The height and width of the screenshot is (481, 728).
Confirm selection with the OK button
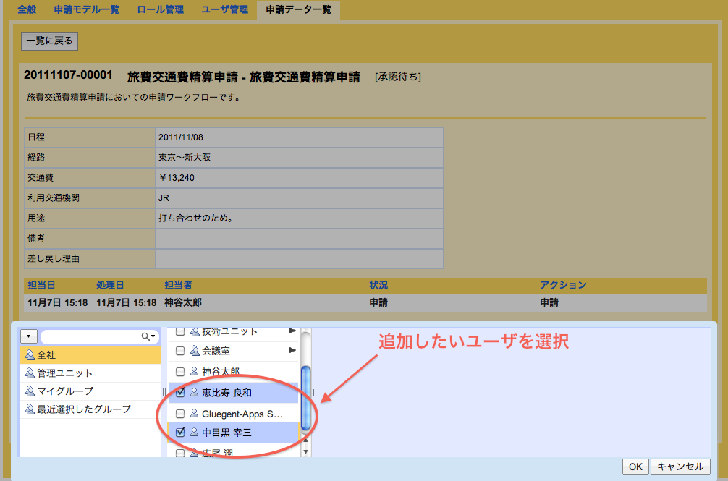coord(635,467)
